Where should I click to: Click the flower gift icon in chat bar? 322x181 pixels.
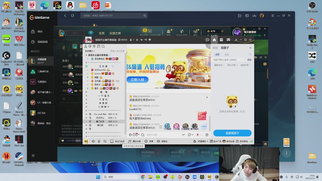pos(198,135)
